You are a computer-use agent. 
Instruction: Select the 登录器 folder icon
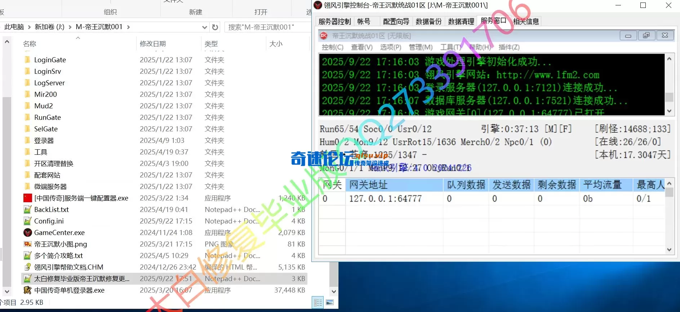[27, 140]
